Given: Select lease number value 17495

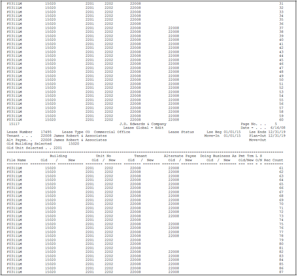Looking at the screenshot, I should coord(46,132).
